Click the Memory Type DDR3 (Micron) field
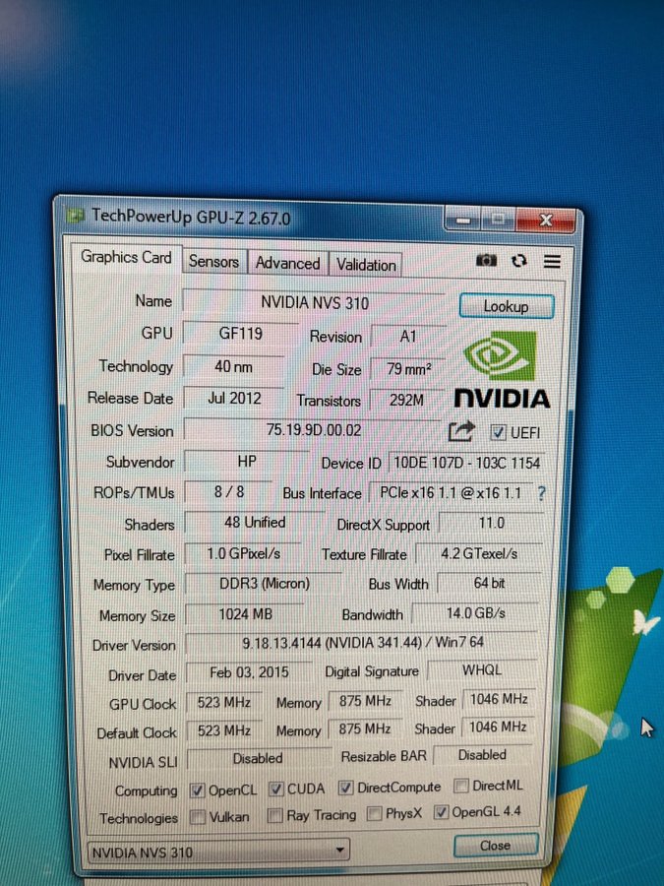The width and height of the screenshot is (664, 886). point(264,583)
